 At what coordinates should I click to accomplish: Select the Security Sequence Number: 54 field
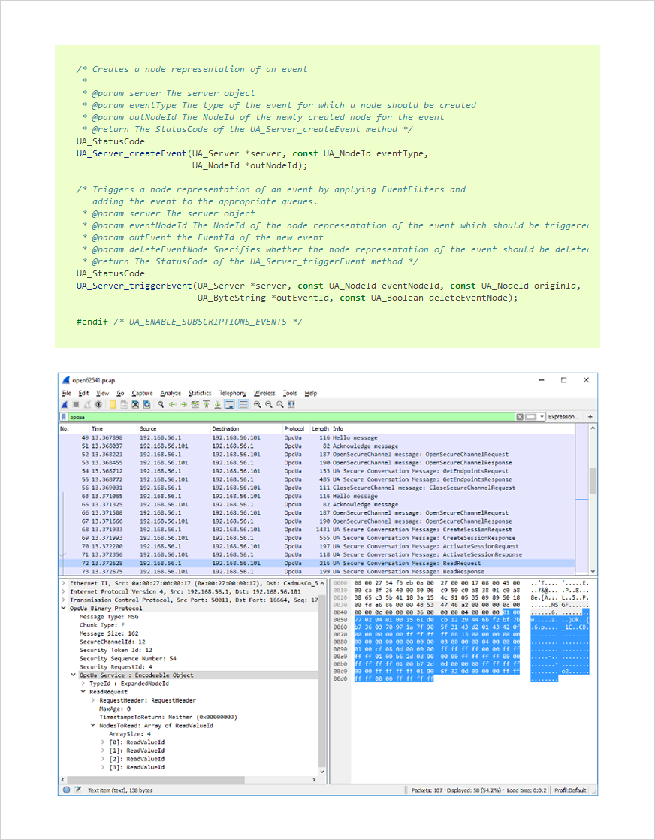pyautogui.click(x=128, y=658)
